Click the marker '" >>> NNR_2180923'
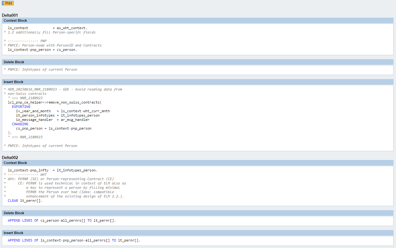The width and height of the screenshot is (396, 248). click(x=25, y=98)
